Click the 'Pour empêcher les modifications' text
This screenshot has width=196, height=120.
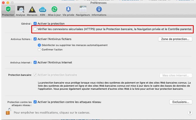click(52, 113)
